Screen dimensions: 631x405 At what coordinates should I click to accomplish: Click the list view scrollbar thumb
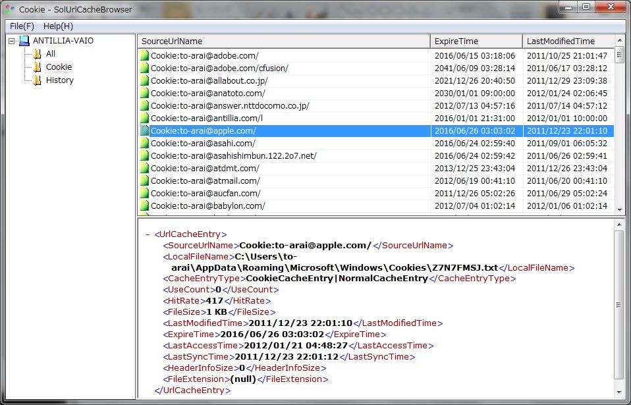click(620, 55)
